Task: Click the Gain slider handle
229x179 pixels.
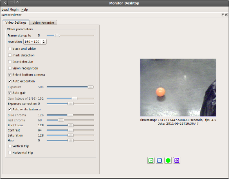Action: click(x=74, y=98)
